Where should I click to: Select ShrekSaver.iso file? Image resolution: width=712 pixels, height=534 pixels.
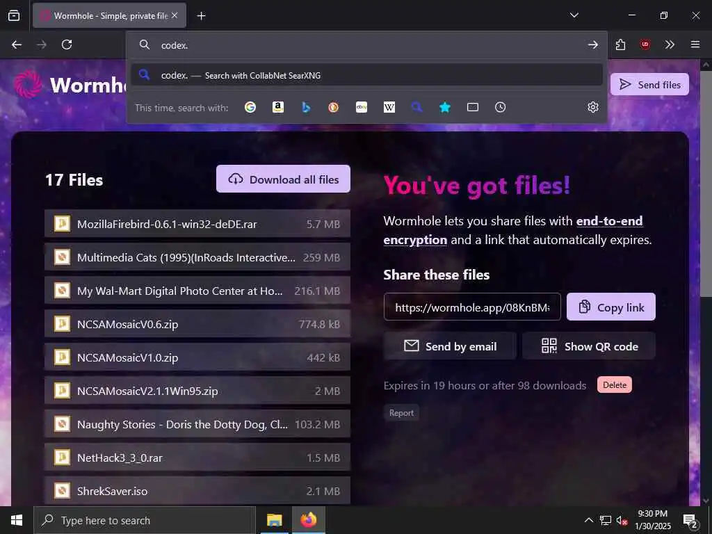197,491
